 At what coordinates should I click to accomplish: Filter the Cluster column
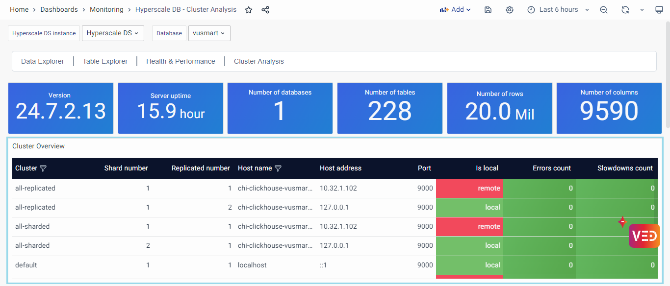click(43, 168)
